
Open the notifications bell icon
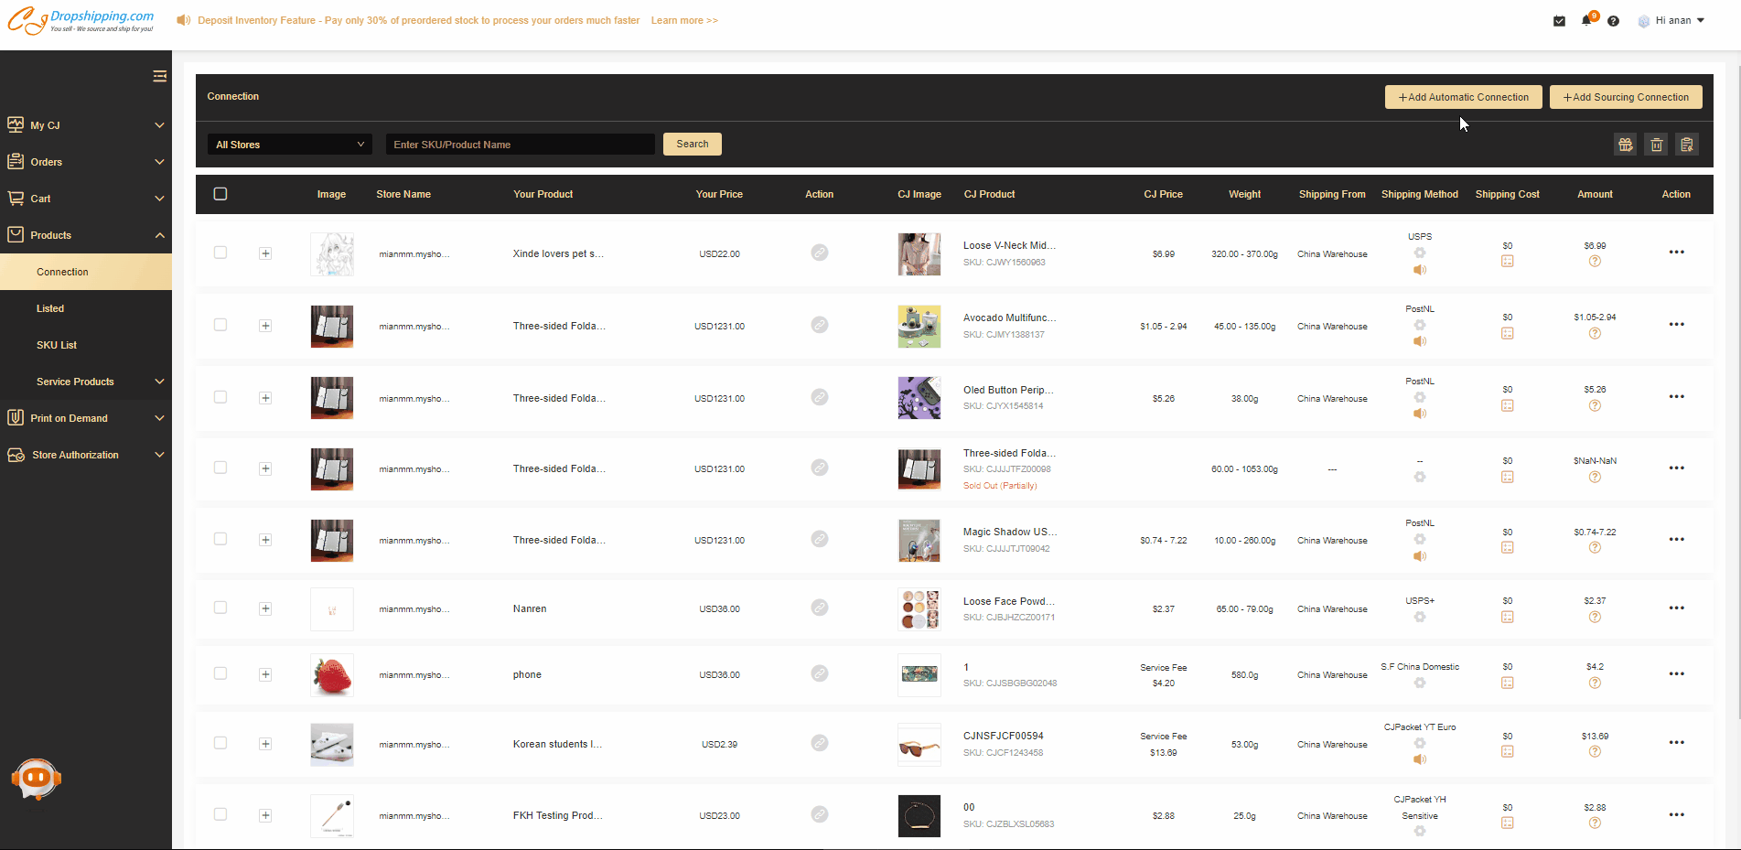[1585, 21]
